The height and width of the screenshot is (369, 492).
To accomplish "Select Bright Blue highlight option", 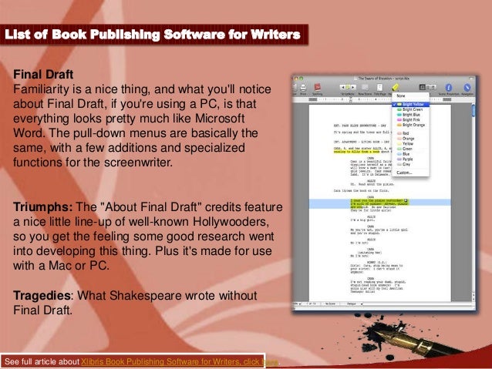I will (x=410, y=115).
